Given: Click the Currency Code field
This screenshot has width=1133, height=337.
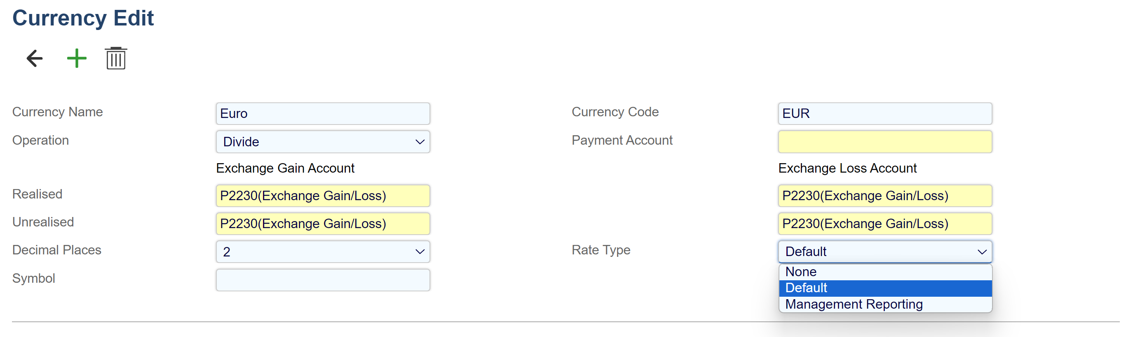Looking at the screenshot, I should tap(884, 114).
